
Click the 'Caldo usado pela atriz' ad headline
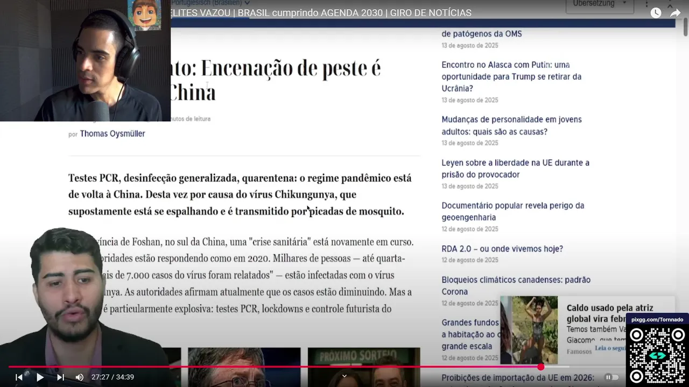coord(610,313)
